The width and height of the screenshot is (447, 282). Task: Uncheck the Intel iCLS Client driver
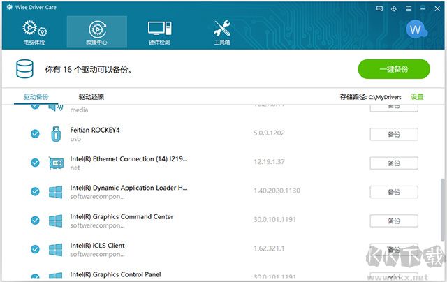35,249
